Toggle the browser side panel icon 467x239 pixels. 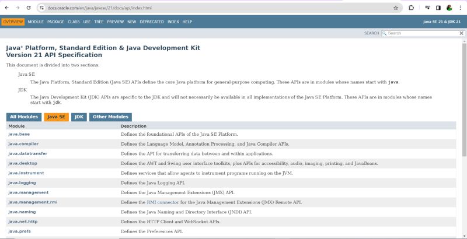click(438, 8)
